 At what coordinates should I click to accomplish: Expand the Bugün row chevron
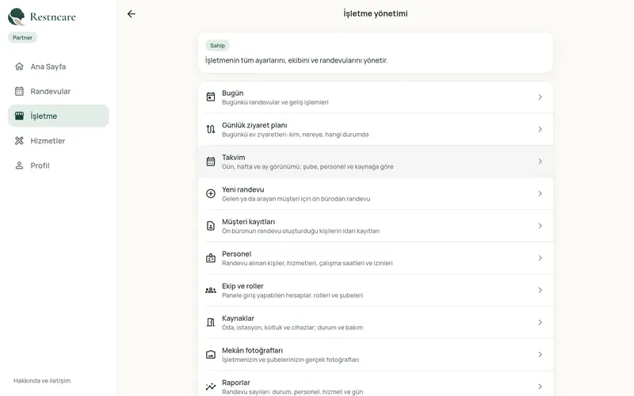tap(540, 97)
